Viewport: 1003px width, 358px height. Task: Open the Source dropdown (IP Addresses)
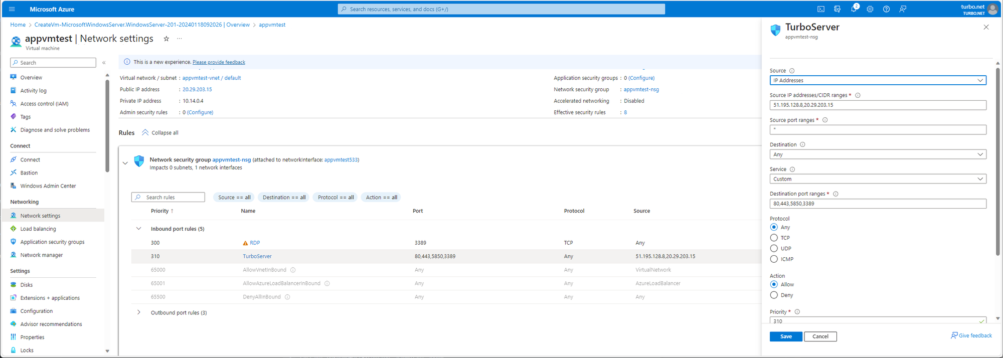[x=878, y=80]
